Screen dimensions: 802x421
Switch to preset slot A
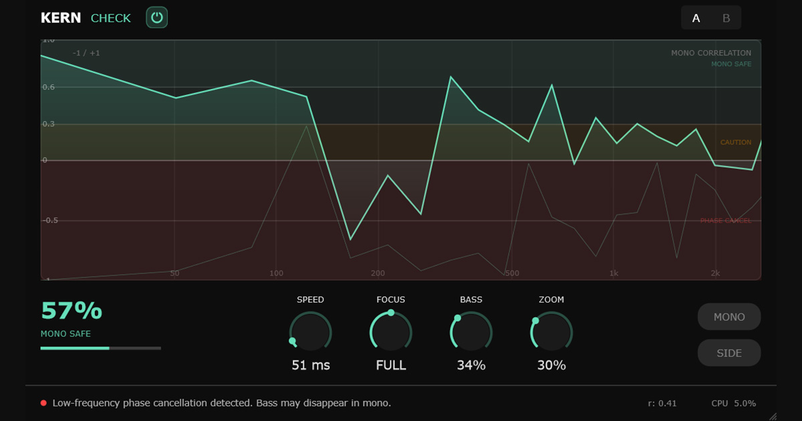pos(696,18)
